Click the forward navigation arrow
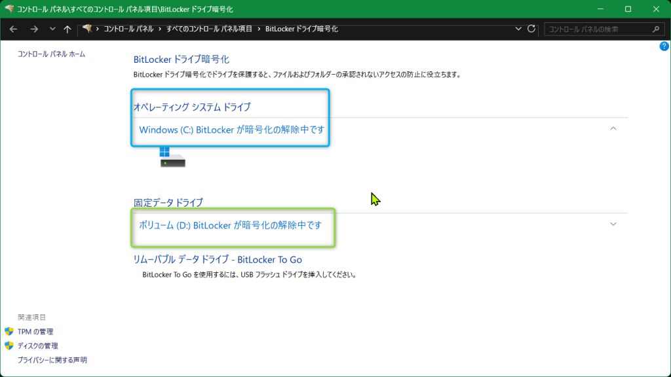 coord(34,29)
